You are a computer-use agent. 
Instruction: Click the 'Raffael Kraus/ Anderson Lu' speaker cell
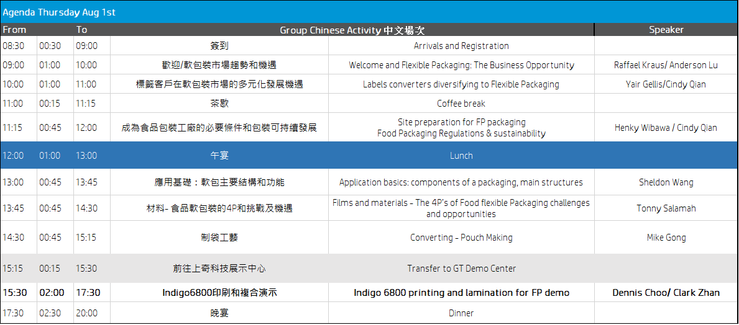click(666, 65)
